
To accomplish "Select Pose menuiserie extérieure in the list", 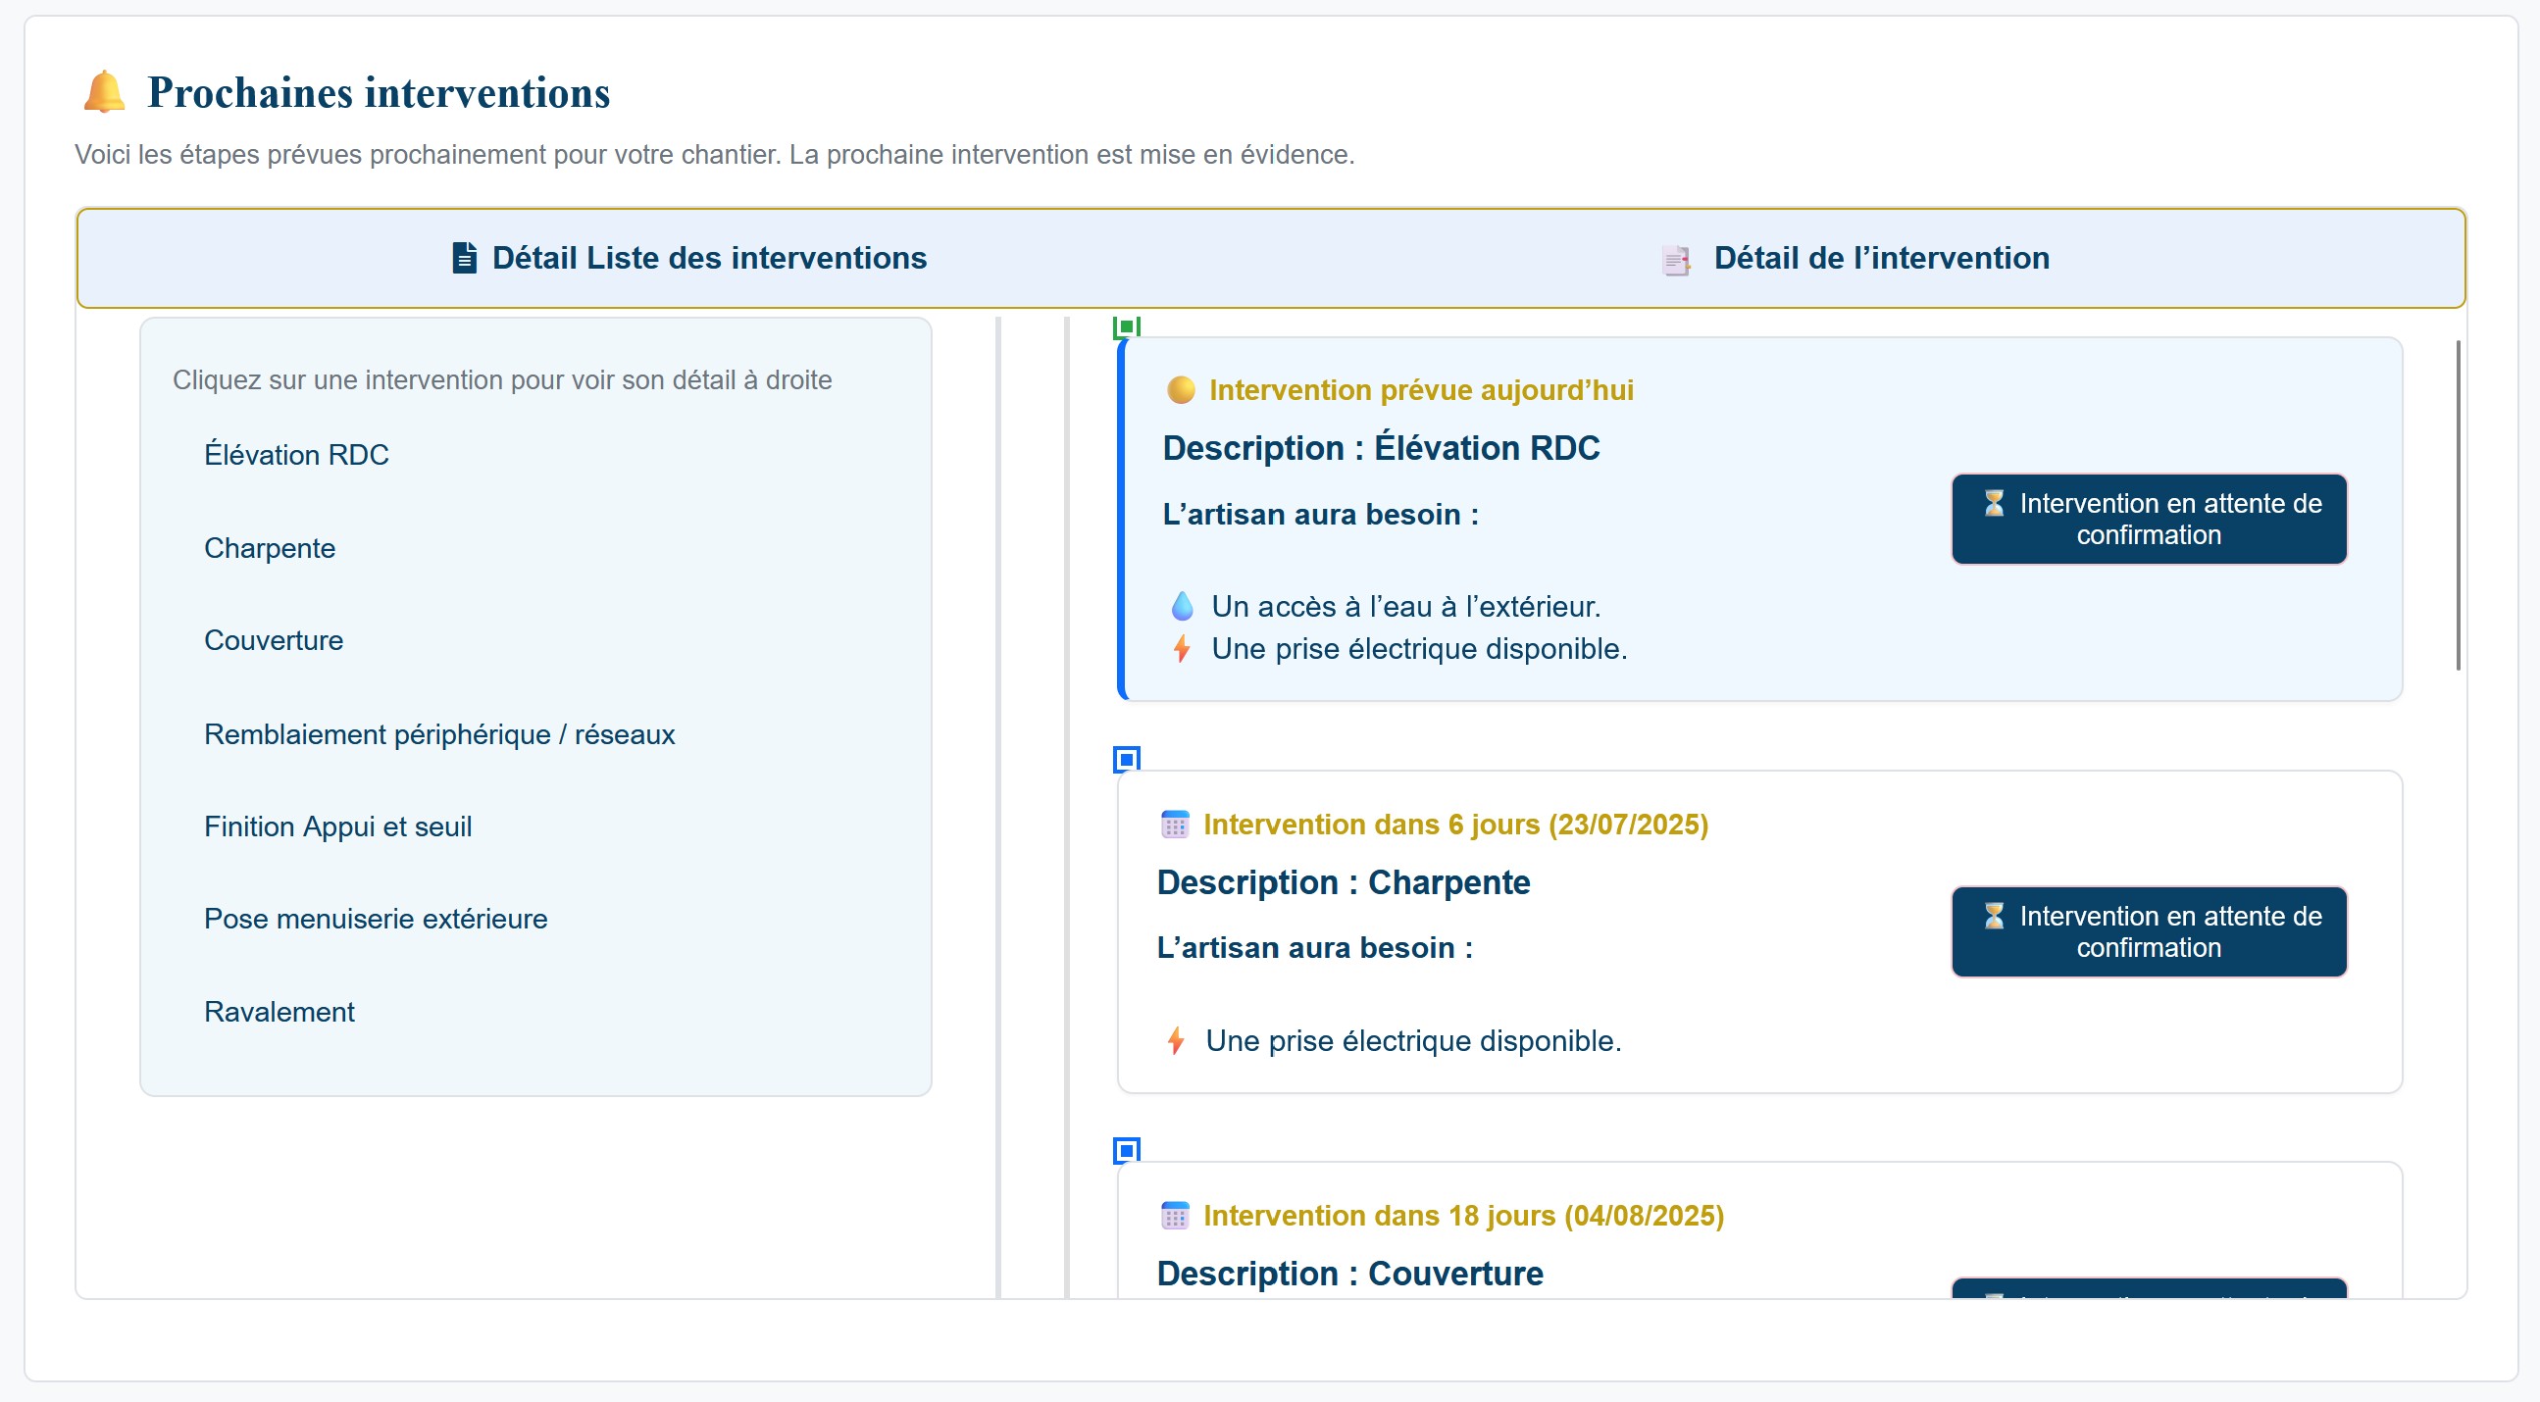I will (375, 919).
